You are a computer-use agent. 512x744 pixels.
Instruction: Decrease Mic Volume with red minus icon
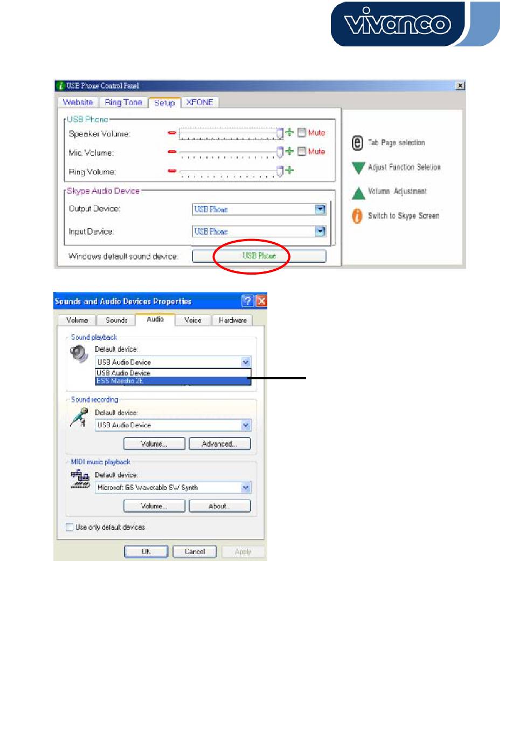pos(172,152)
